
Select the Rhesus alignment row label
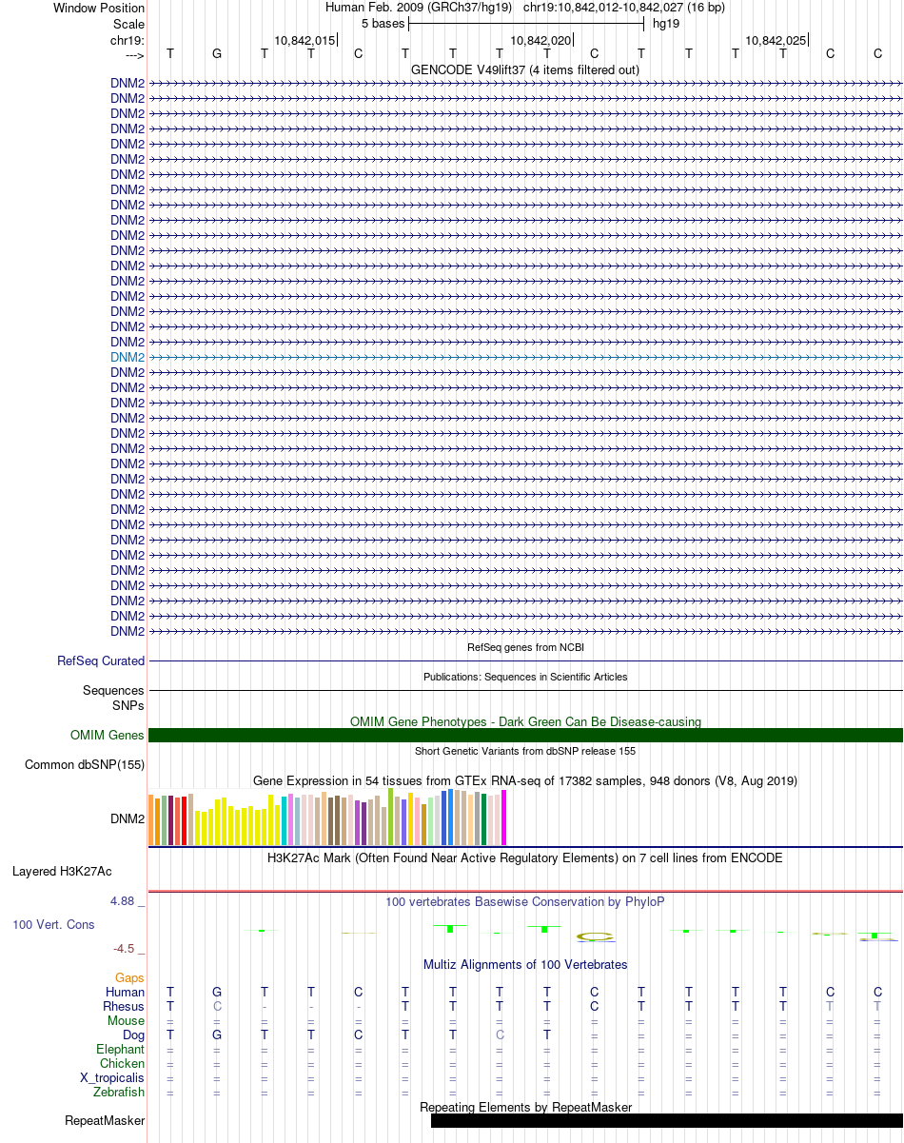pos(124,1006)
